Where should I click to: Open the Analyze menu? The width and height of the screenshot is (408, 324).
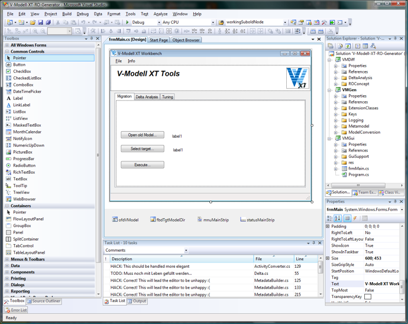(x=161, y=14)
